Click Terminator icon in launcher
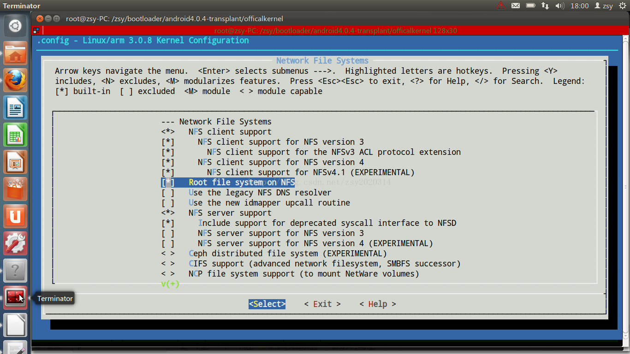The height and width of the screenshot is (354, 630). click(15, 298)
